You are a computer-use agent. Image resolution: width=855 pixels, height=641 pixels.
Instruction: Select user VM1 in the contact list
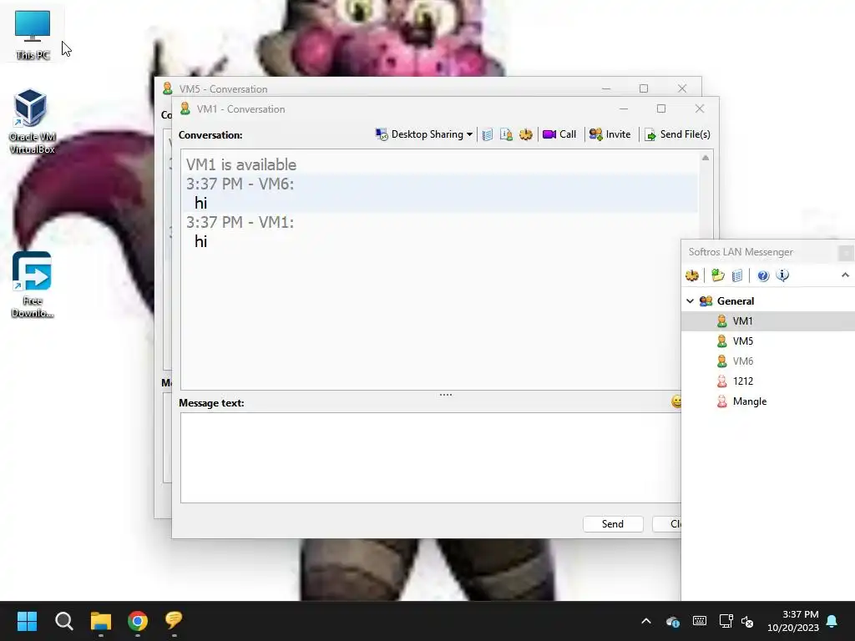(768, 321)
